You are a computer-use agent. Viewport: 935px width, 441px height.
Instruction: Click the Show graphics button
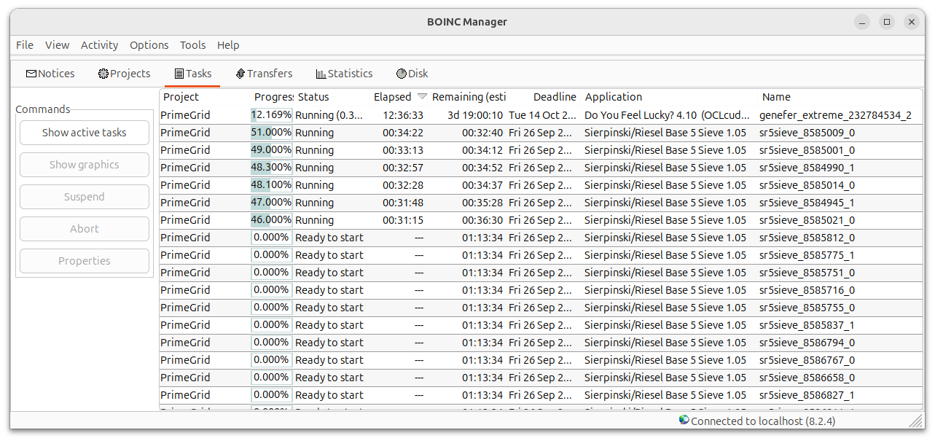tap(84, 164)
